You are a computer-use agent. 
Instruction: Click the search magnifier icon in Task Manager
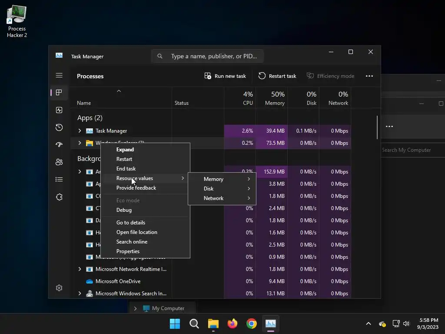point(160,56)
